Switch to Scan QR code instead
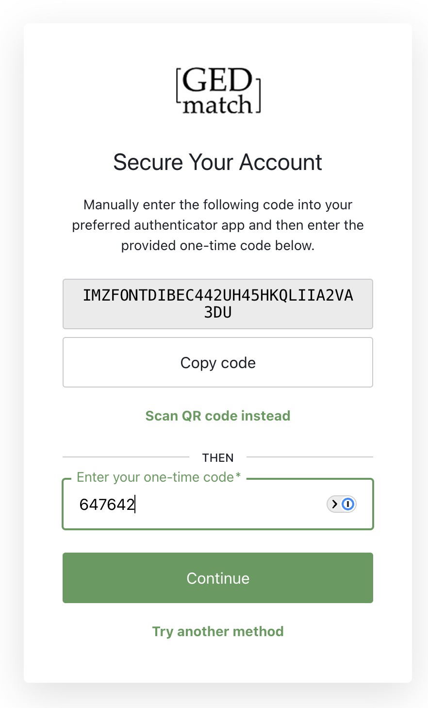This screenshot has width=428, height=708. [x=218, y=416]
